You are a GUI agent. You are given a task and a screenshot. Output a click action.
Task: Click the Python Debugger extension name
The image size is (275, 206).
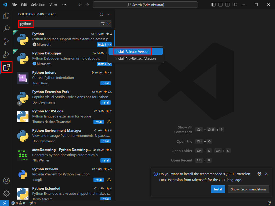(47, 53)
